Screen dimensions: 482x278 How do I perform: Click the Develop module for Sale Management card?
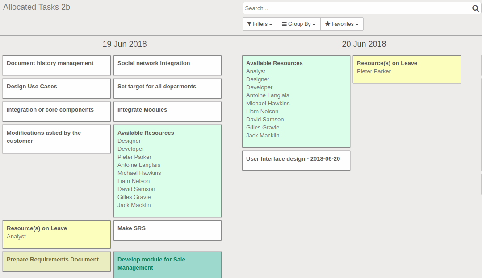[x=167, y=265]
